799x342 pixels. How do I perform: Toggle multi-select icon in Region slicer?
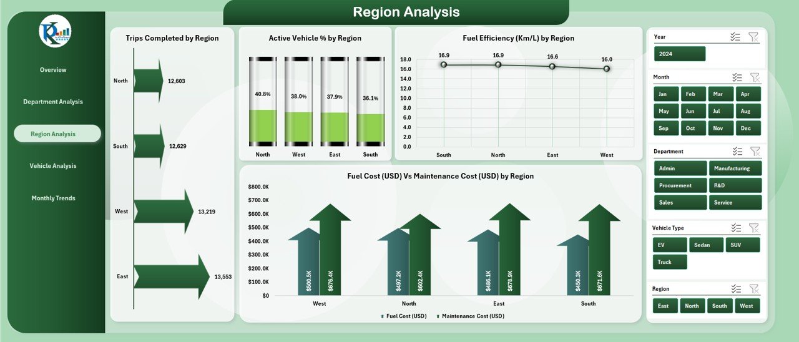click(737, 289)
